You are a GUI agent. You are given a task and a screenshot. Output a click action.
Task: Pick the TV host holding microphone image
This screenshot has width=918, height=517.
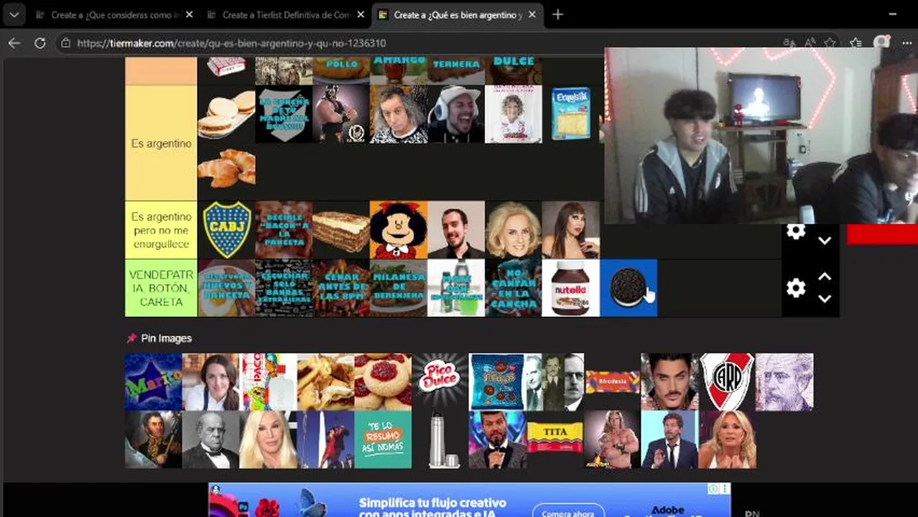(497, 439)
